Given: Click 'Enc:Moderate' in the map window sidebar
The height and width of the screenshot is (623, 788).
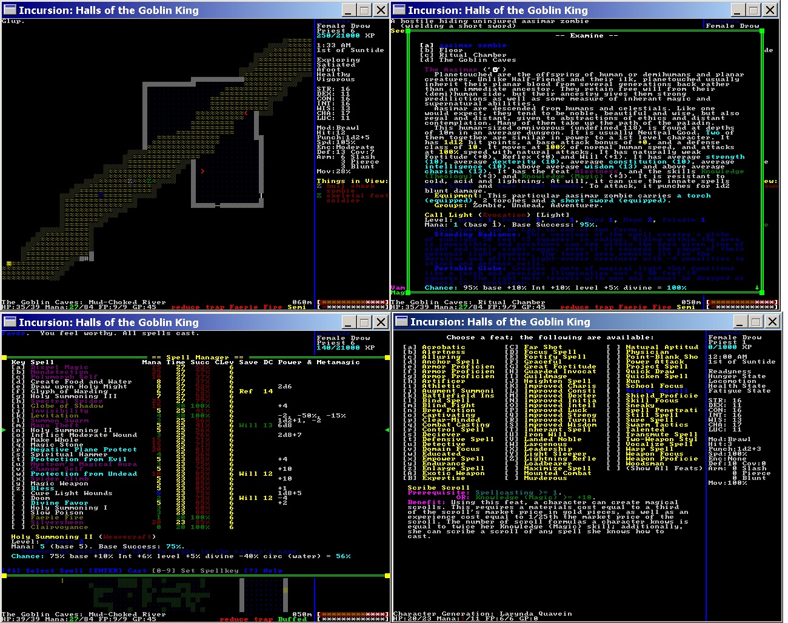Looking at the screenshot, I should pos(346,147).
